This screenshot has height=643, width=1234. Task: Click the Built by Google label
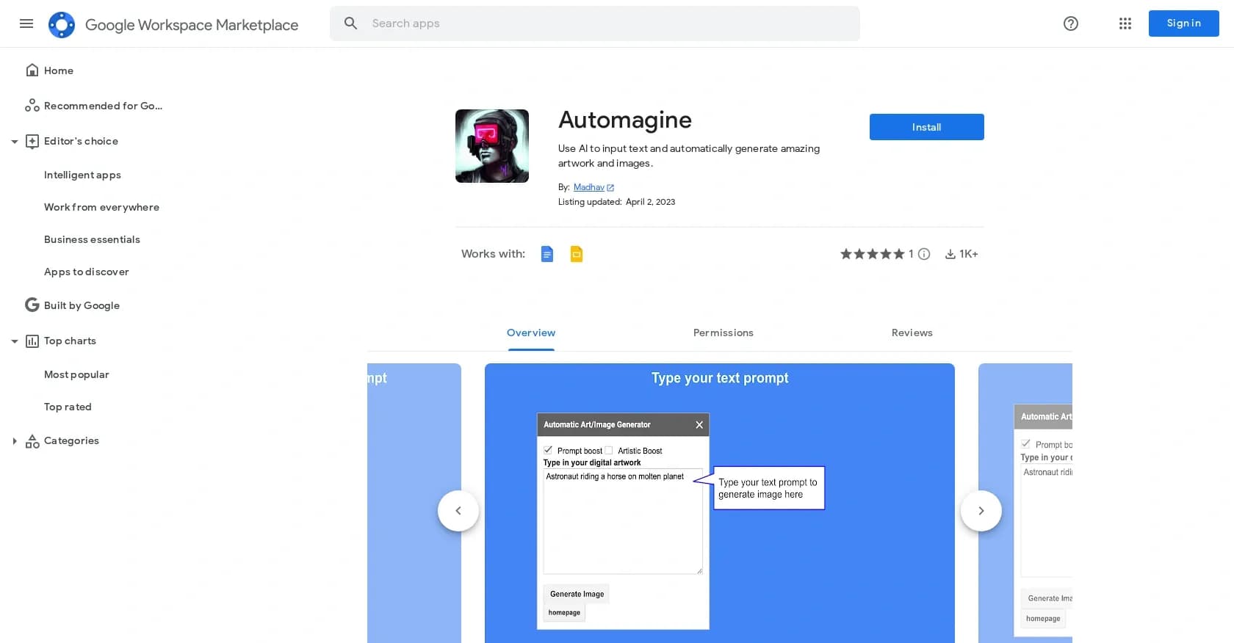point(82,305)
